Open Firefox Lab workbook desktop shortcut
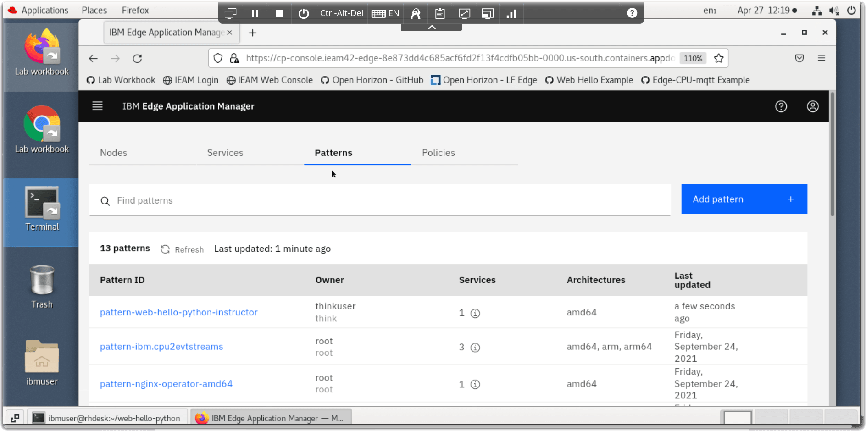Viewport: 866px width, 431px height. point(42,52)
